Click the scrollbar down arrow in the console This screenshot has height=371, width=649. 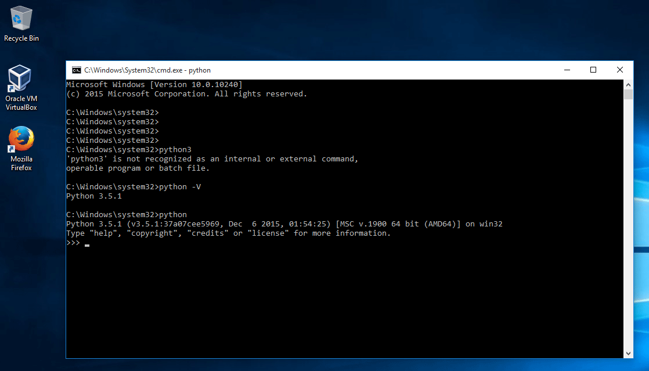(628, 352)
